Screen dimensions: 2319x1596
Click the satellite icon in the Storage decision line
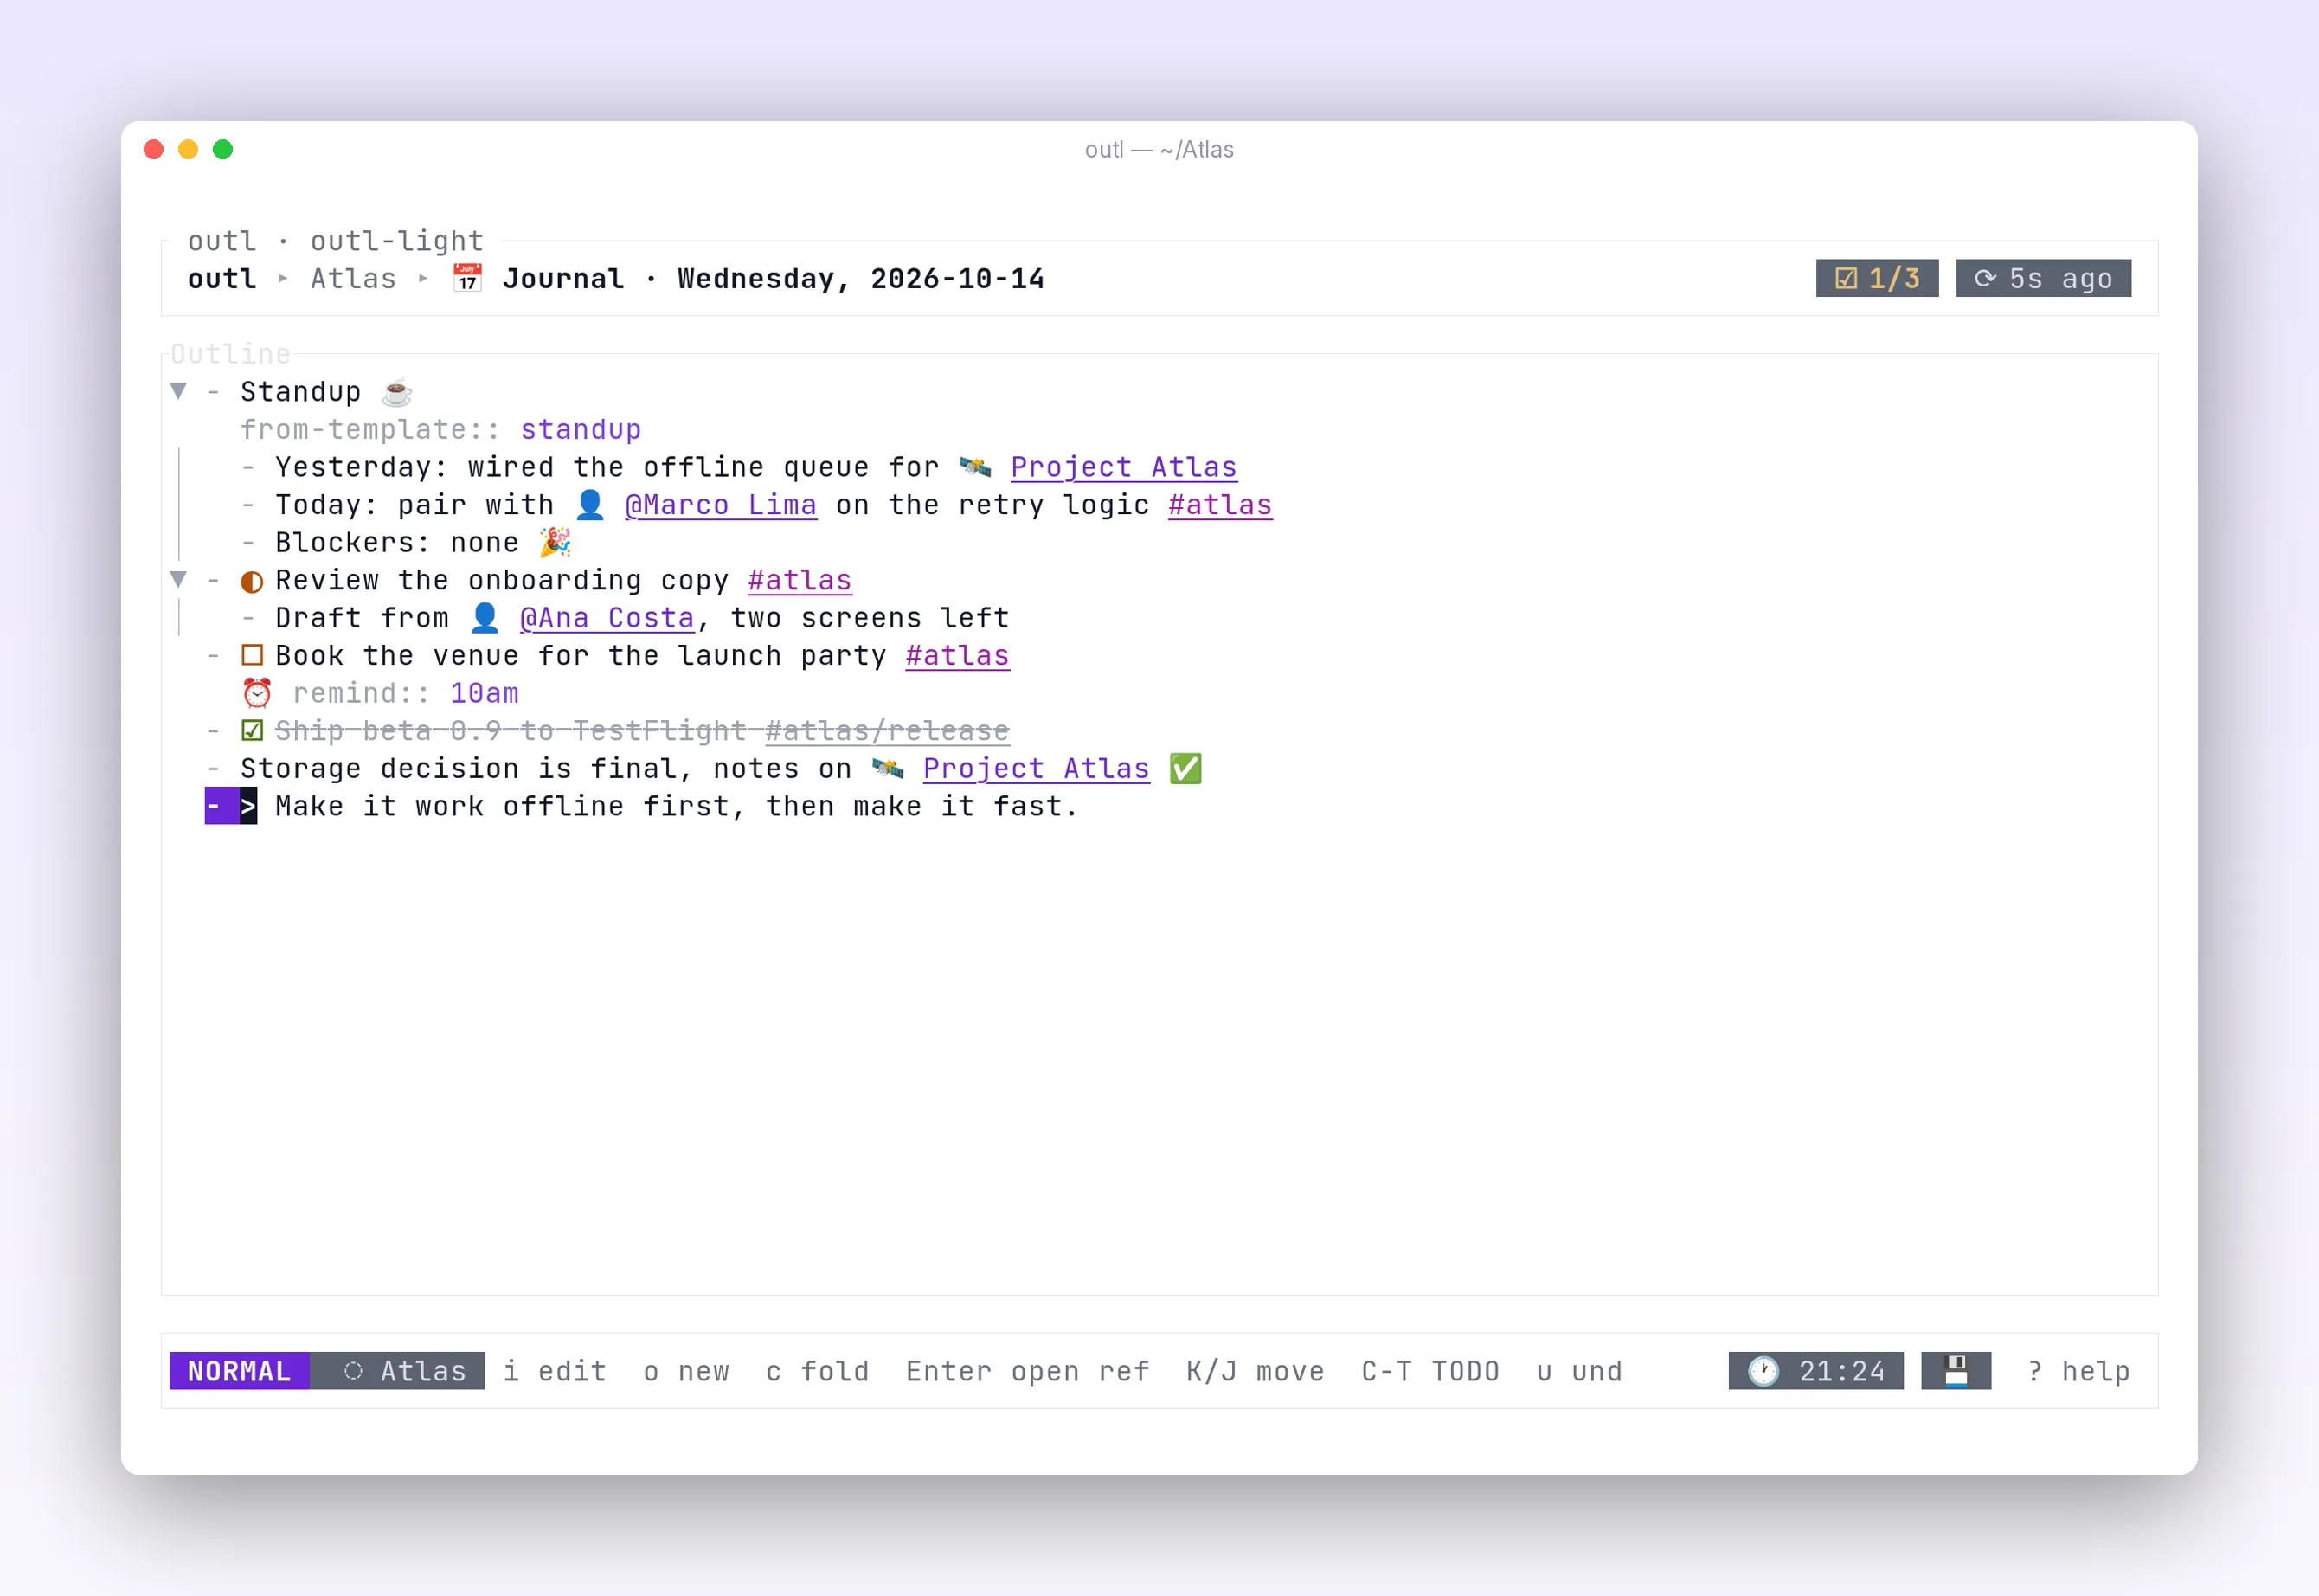click(888, 768)
